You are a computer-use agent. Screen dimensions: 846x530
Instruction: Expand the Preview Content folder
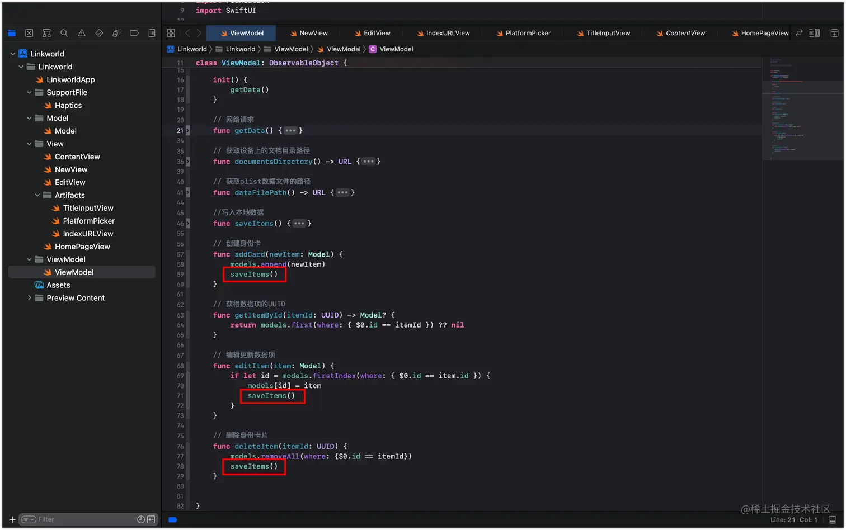(x=29, y=298)
